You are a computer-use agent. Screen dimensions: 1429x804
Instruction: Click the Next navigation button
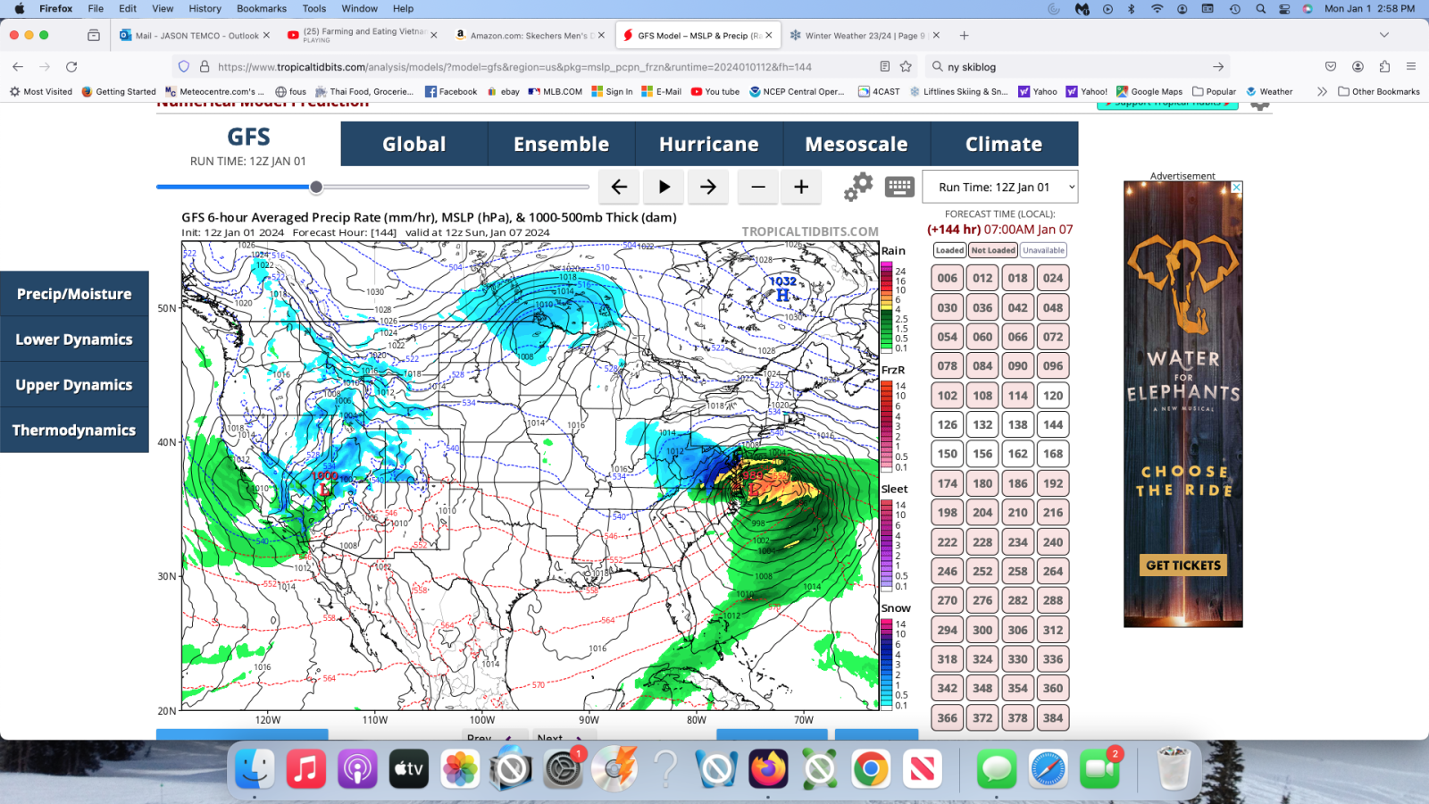pyautogui.click(x=562, y=739)
